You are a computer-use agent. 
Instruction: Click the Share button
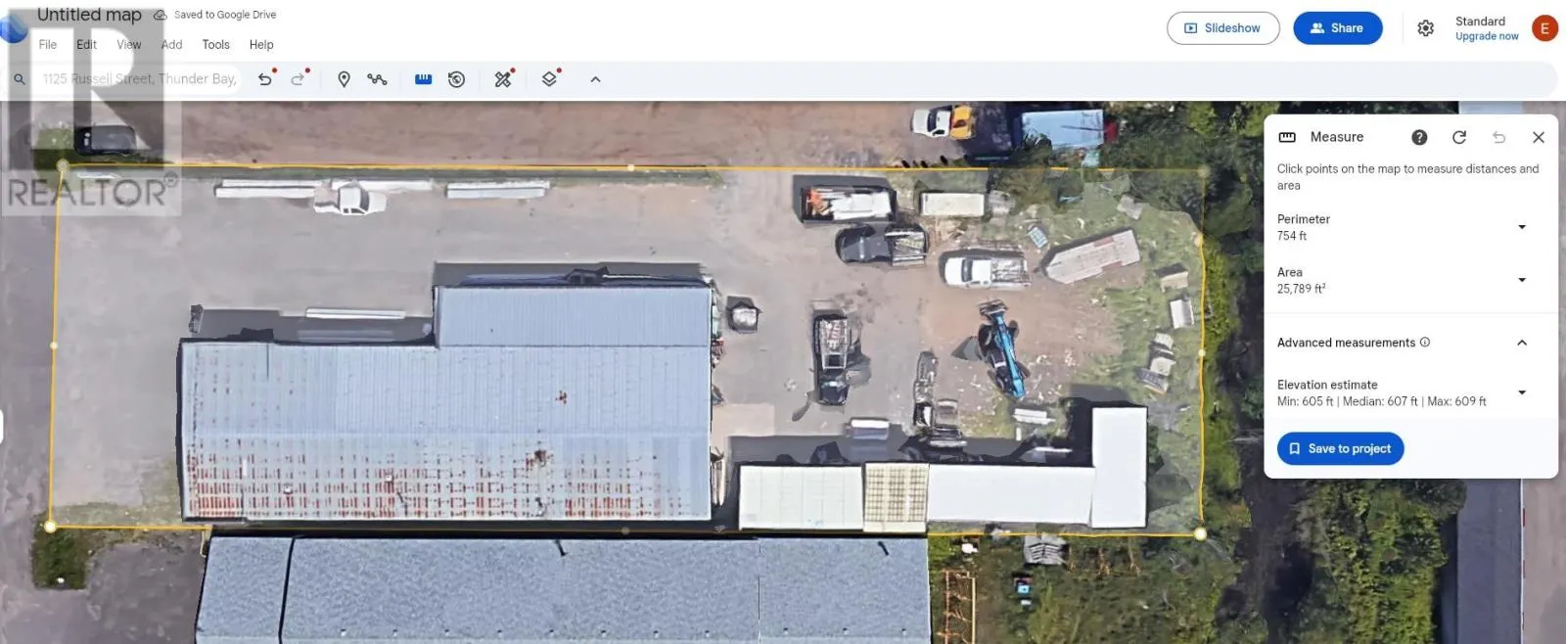pos(1337,28)
